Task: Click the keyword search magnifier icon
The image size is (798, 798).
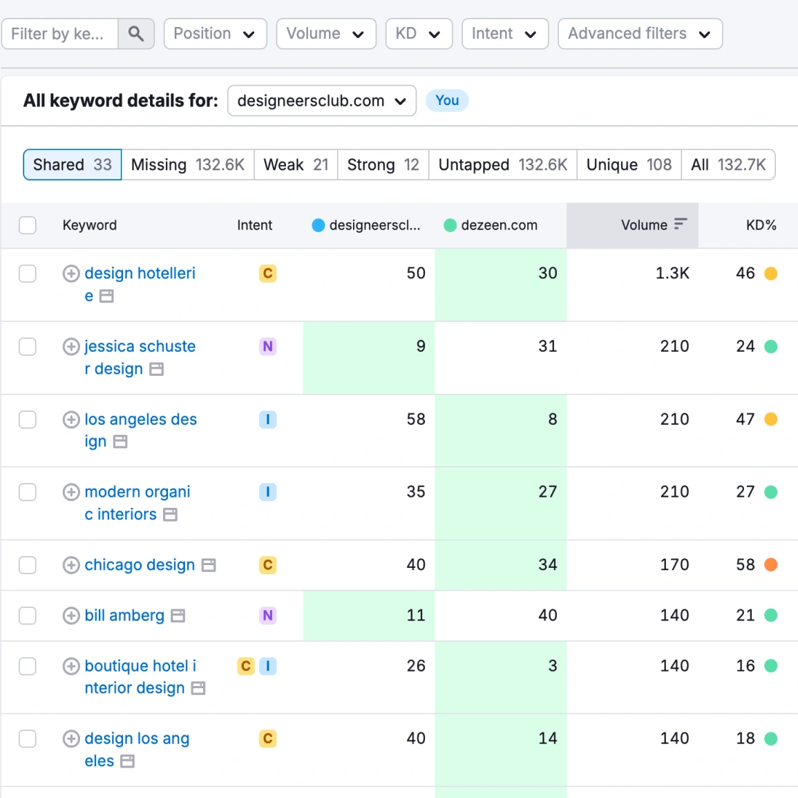Action: (136, 33)
